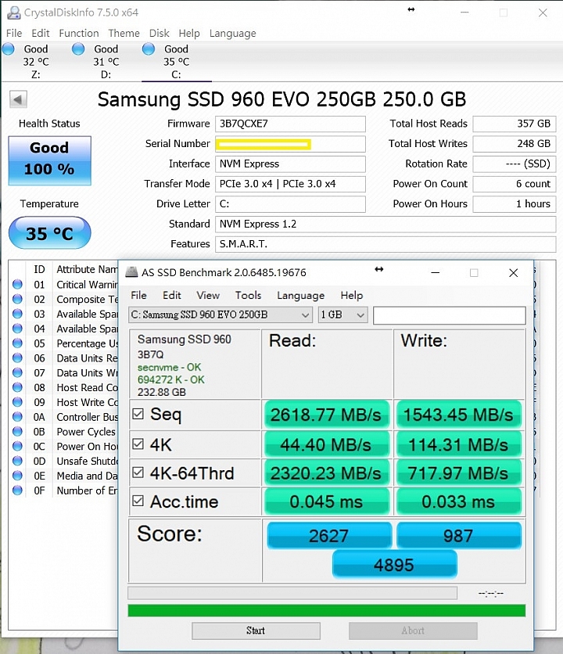Image resolution: width=563 pixels, height=654 pixels.
Task: Click the status dot for attribute 0B Power Cycles
Action: point(17,431)
